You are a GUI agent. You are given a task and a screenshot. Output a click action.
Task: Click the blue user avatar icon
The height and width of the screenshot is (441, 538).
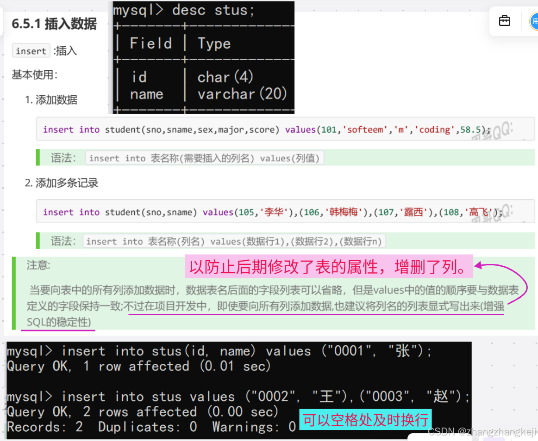click(x=534, y=21)
